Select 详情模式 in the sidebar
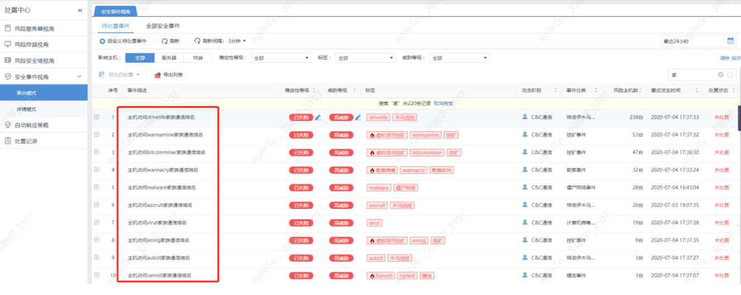Image resolution: width=741 pixels, height=295 pixels. [x=44, y=109]
